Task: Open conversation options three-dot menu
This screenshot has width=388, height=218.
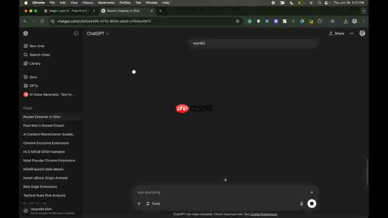Action: (x=352, y=34)
